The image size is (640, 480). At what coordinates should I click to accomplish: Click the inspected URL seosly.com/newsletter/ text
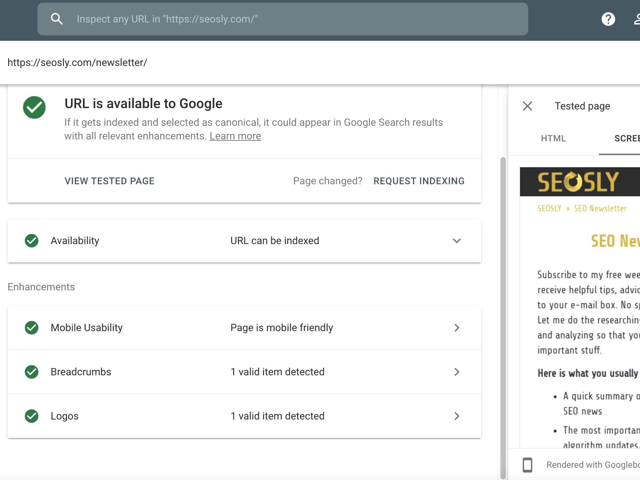(77, 63)
